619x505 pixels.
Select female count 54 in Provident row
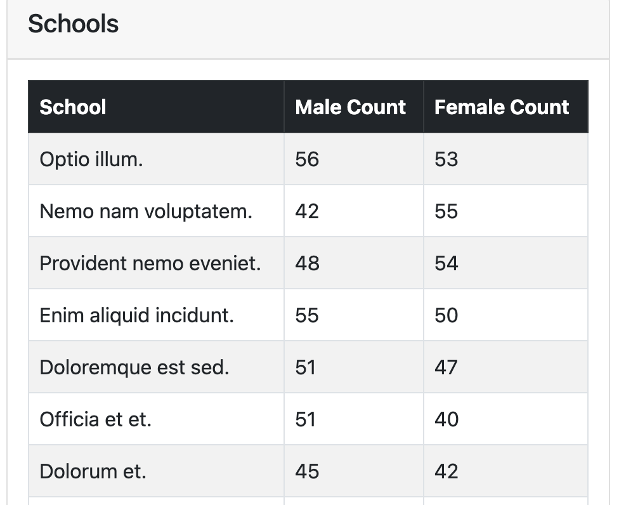tap(446, 263)
